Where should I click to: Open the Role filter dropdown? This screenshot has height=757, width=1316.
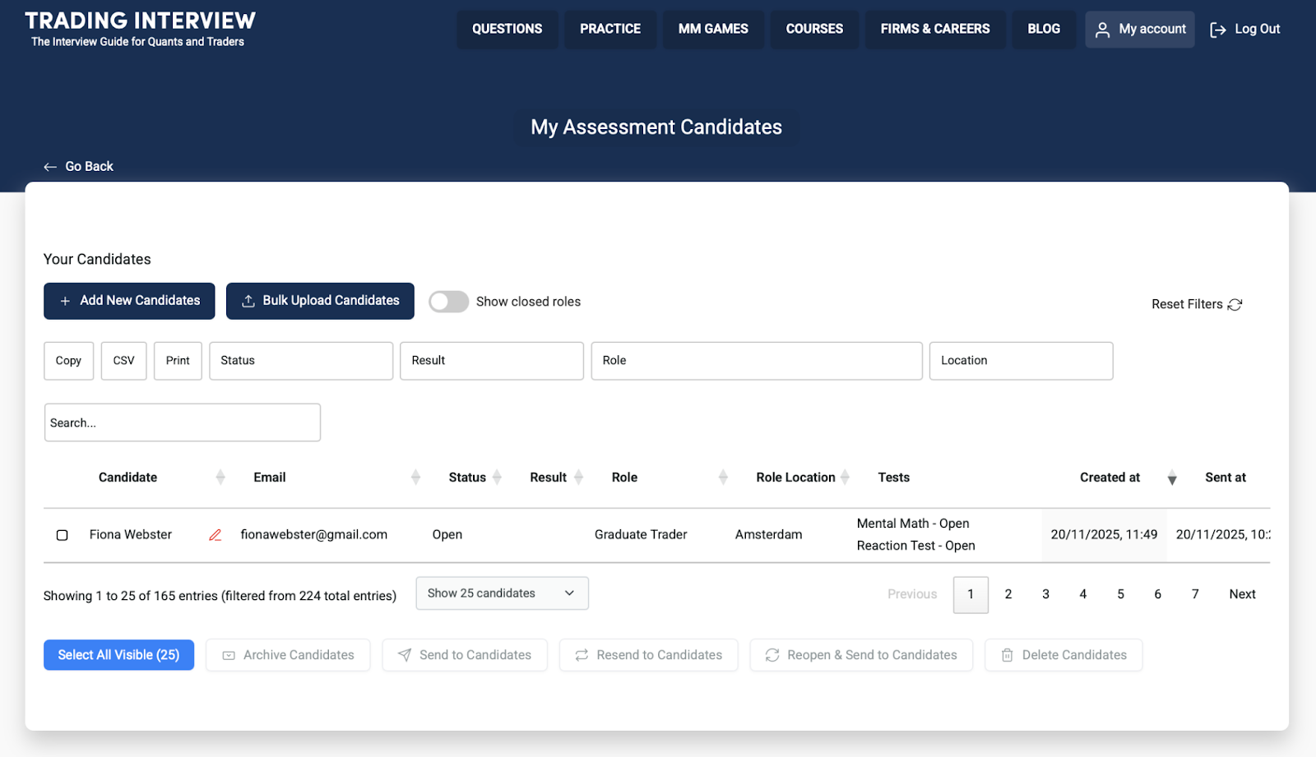[756, 361]
